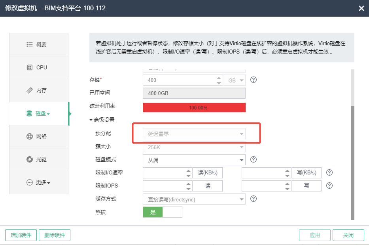The height and width of the screenshot is (245, 369).
Task: Click the 删除硬件 button
Action: point(55,235)
